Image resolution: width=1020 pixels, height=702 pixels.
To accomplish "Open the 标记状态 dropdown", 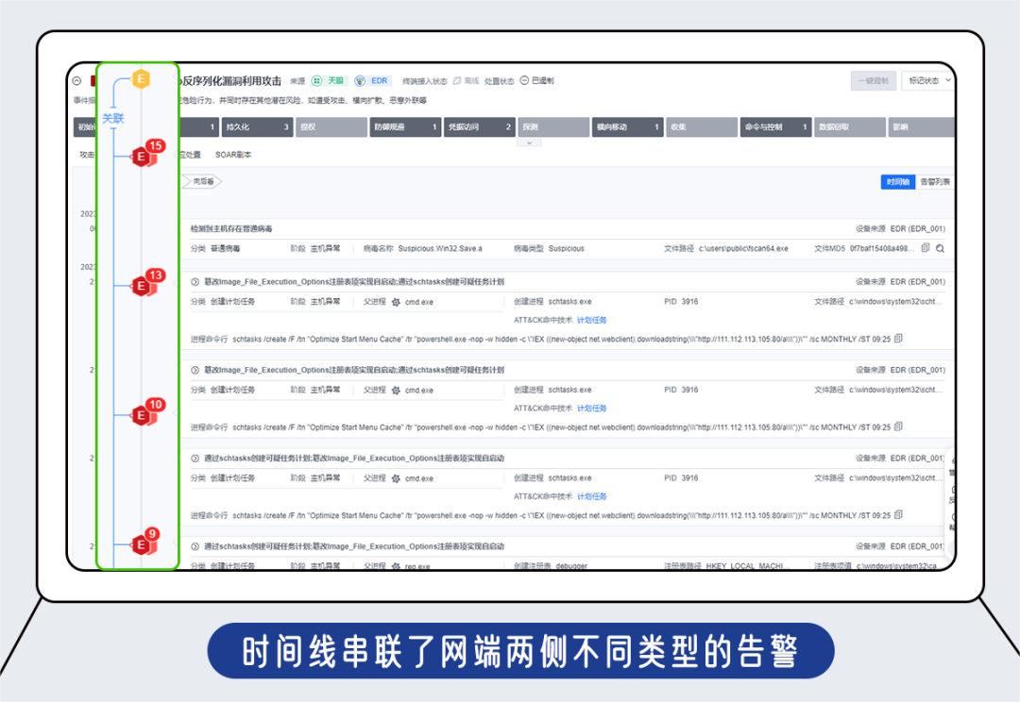I will (924, 81).
